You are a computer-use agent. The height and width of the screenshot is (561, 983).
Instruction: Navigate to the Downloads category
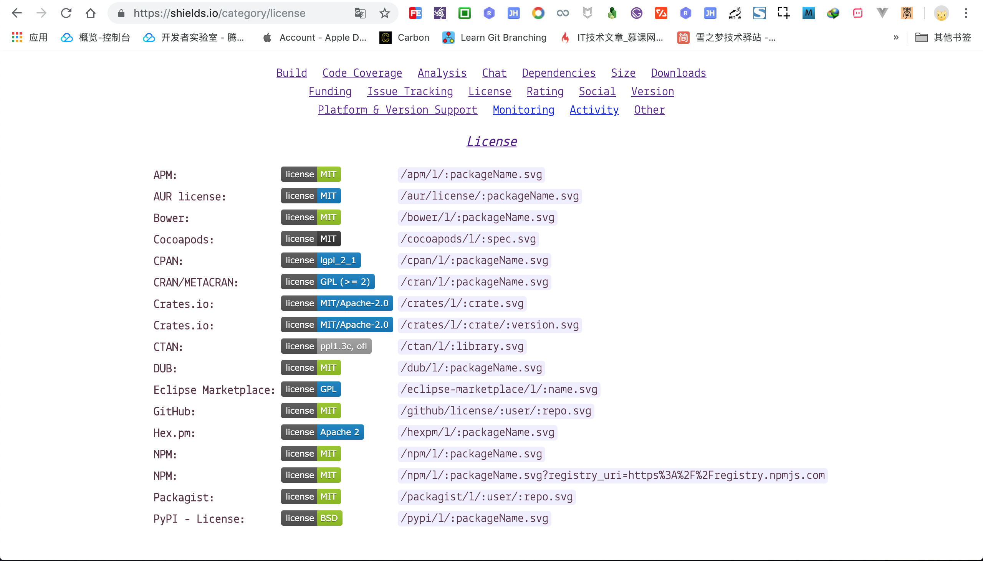pyautogui.click(x=678, y=73)
